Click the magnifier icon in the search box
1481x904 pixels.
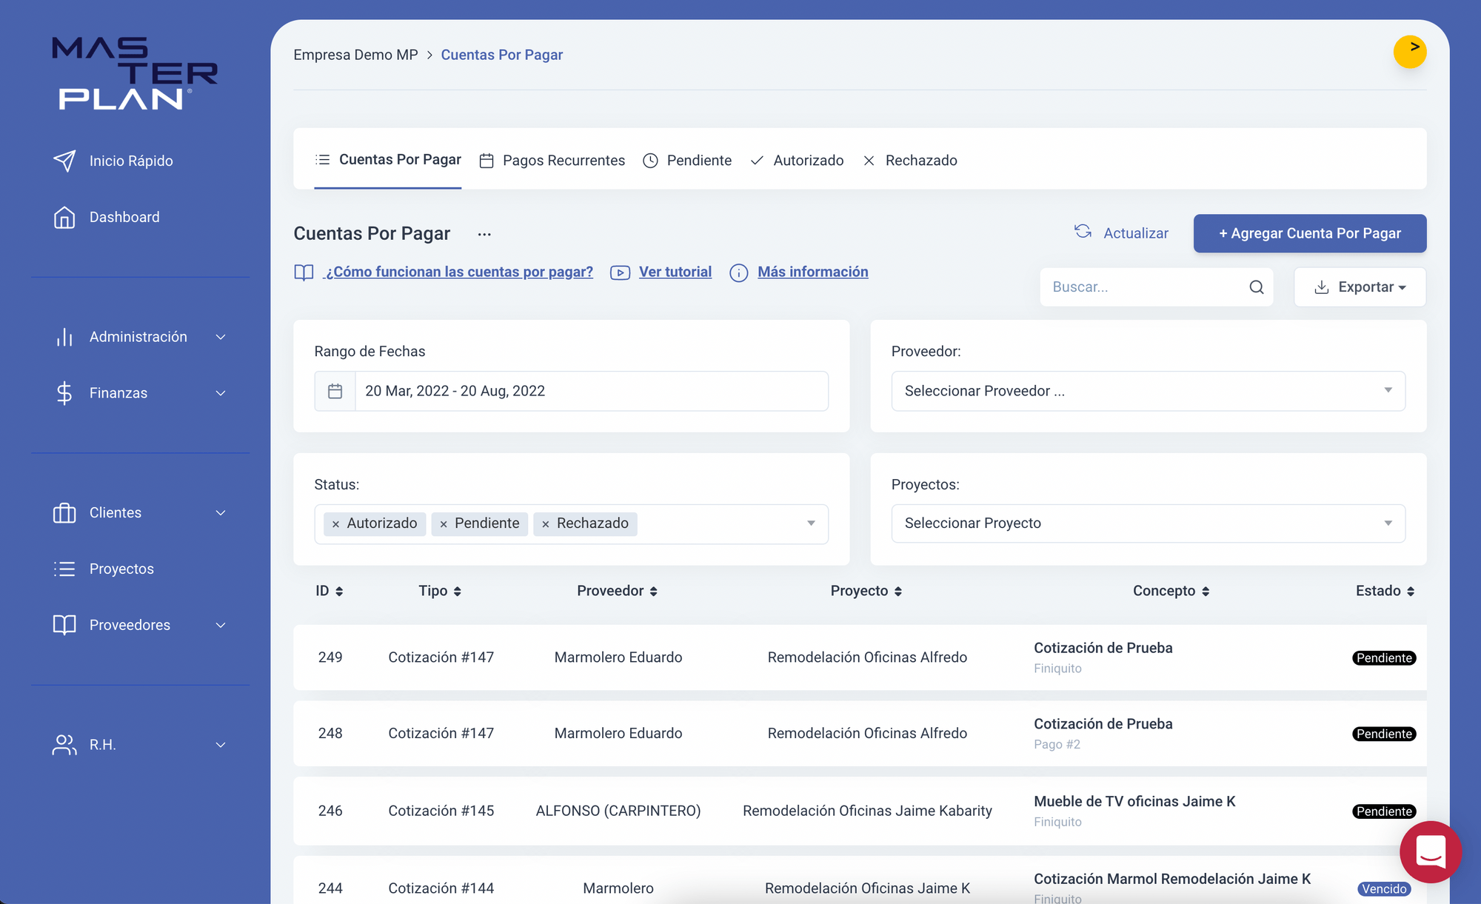(x=1257, y=287)
